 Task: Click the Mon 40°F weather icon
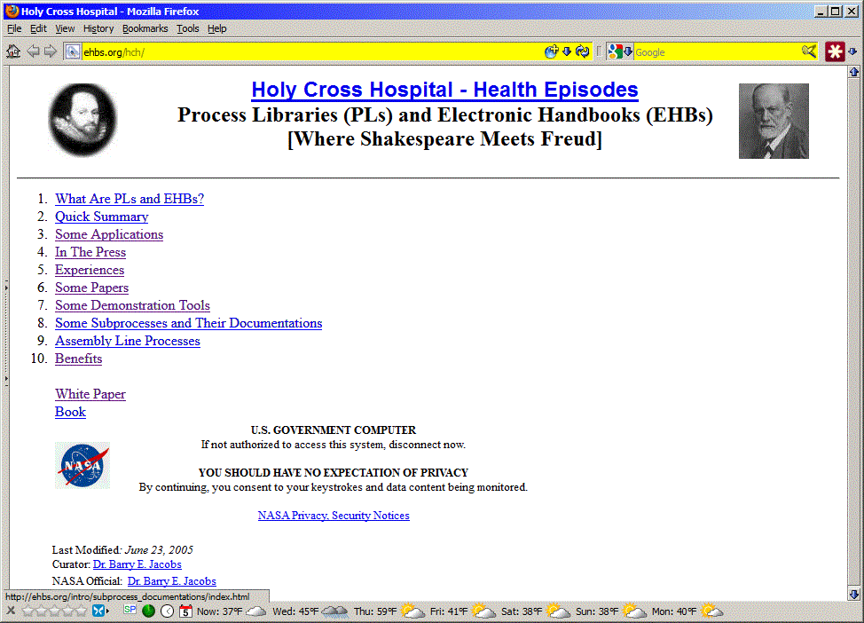click(711, 611)
